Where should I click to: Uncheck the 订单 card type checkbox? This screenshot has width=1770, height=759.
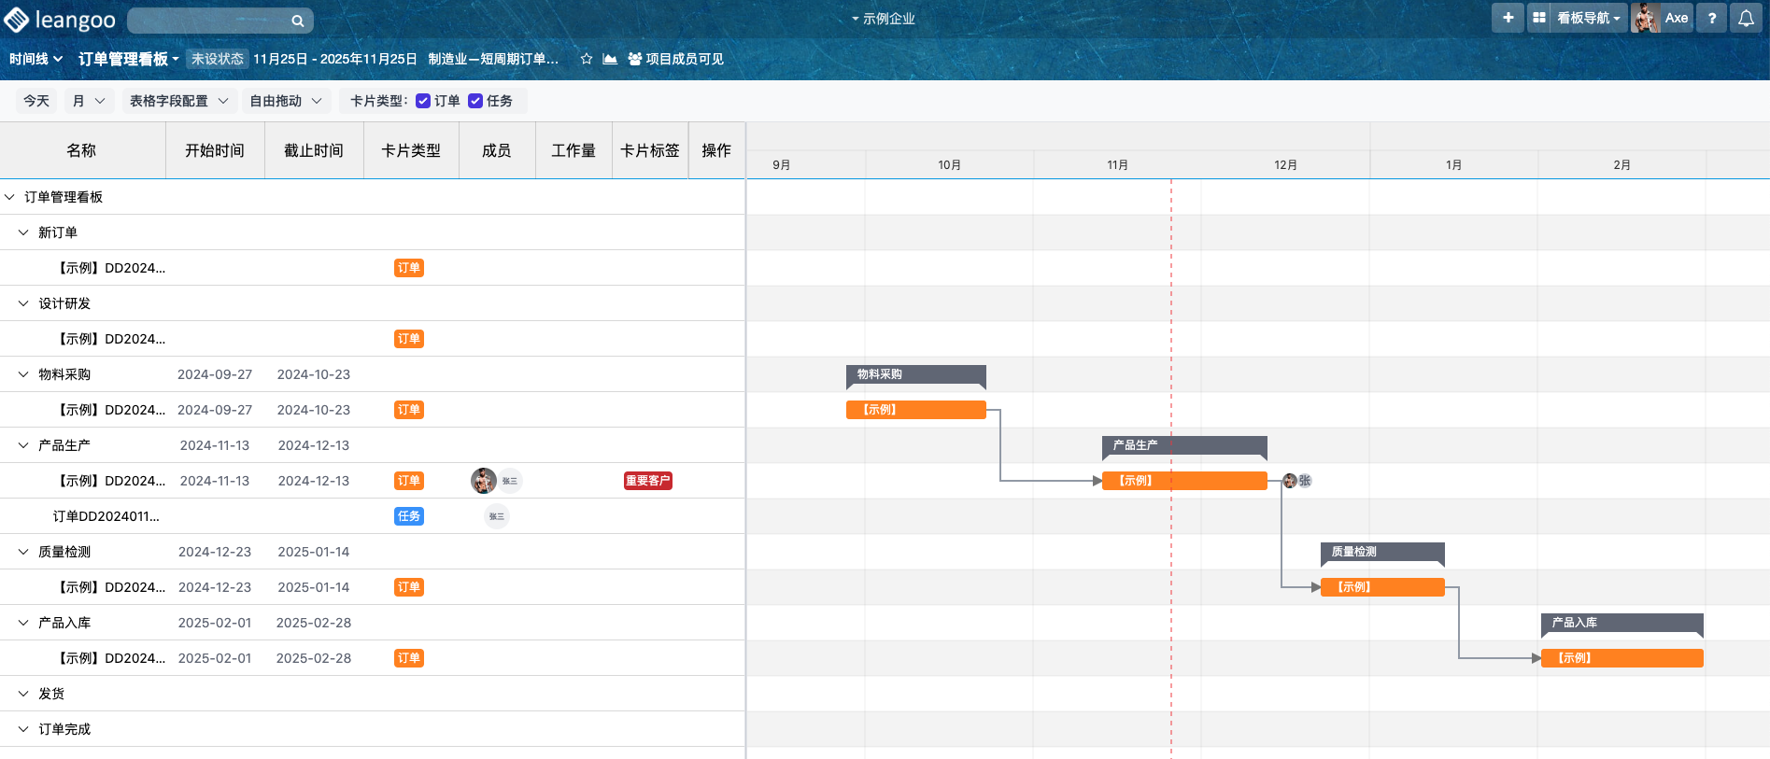[423, 101]
